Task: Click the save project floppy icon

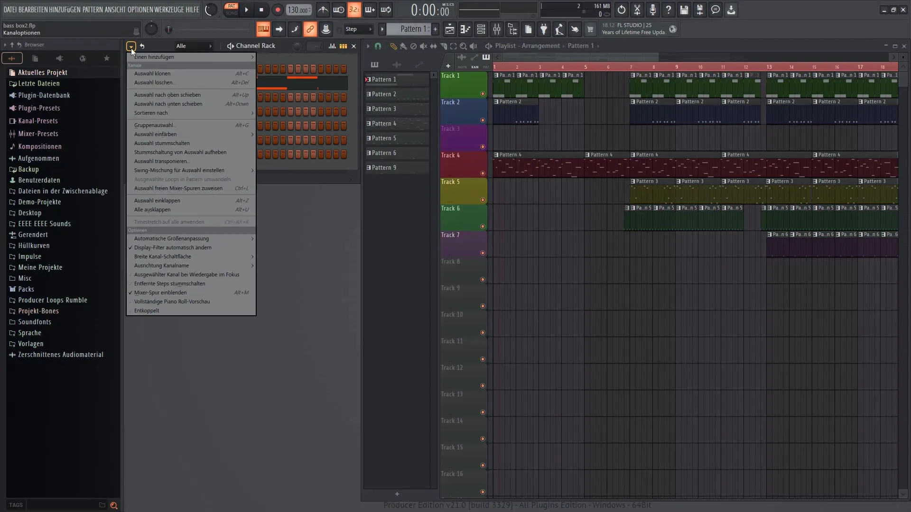Action: [x=684, y=9]
